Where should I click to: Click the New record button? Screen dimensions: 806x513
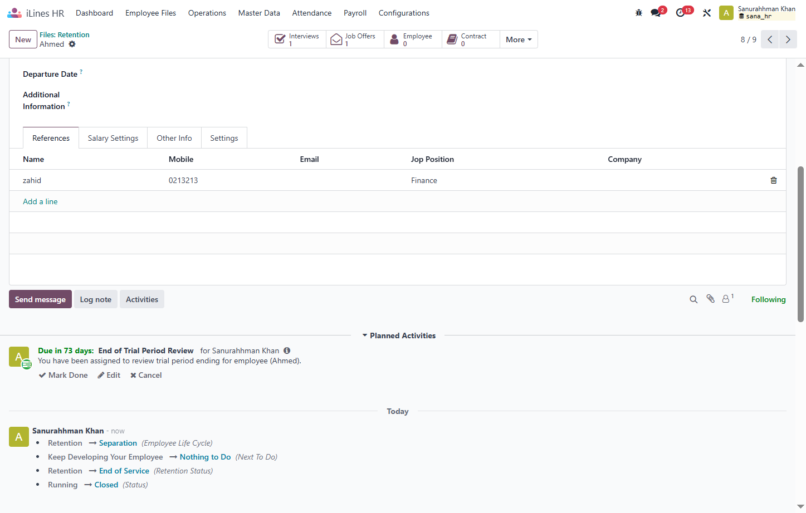tap(23, 40)
